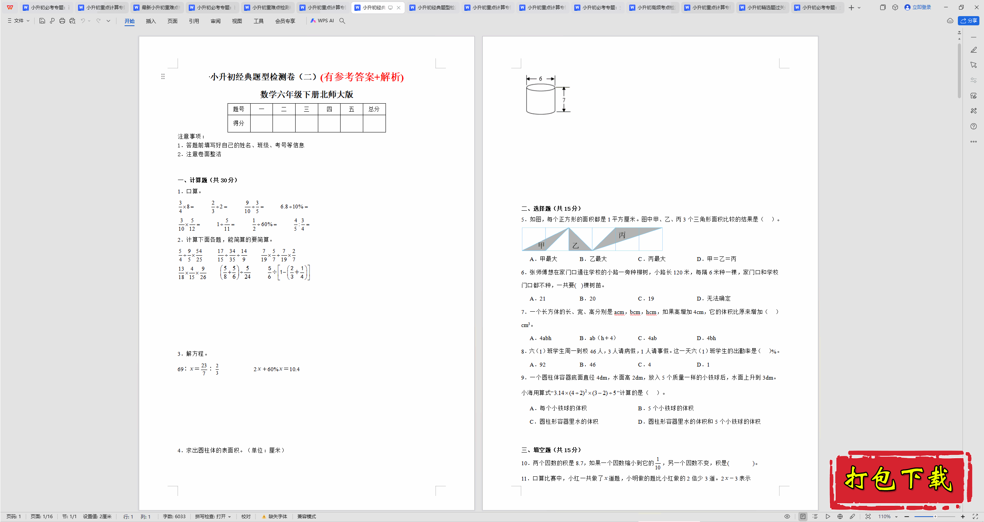The image size is (984, 522).
Task: Click the 缺失字体 missing font warning
Action: (x=274, y=517)
